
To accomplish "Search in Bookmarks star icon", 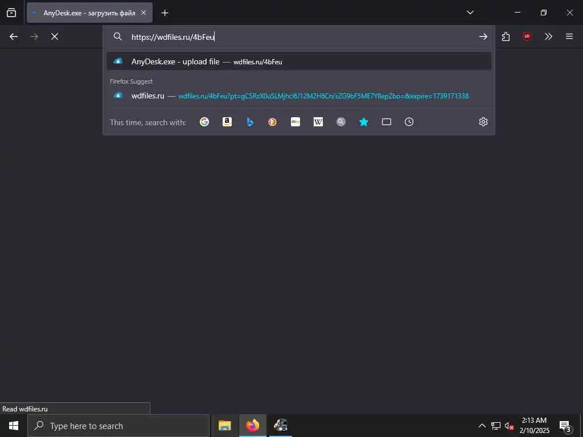I will (x=364, y=122).
